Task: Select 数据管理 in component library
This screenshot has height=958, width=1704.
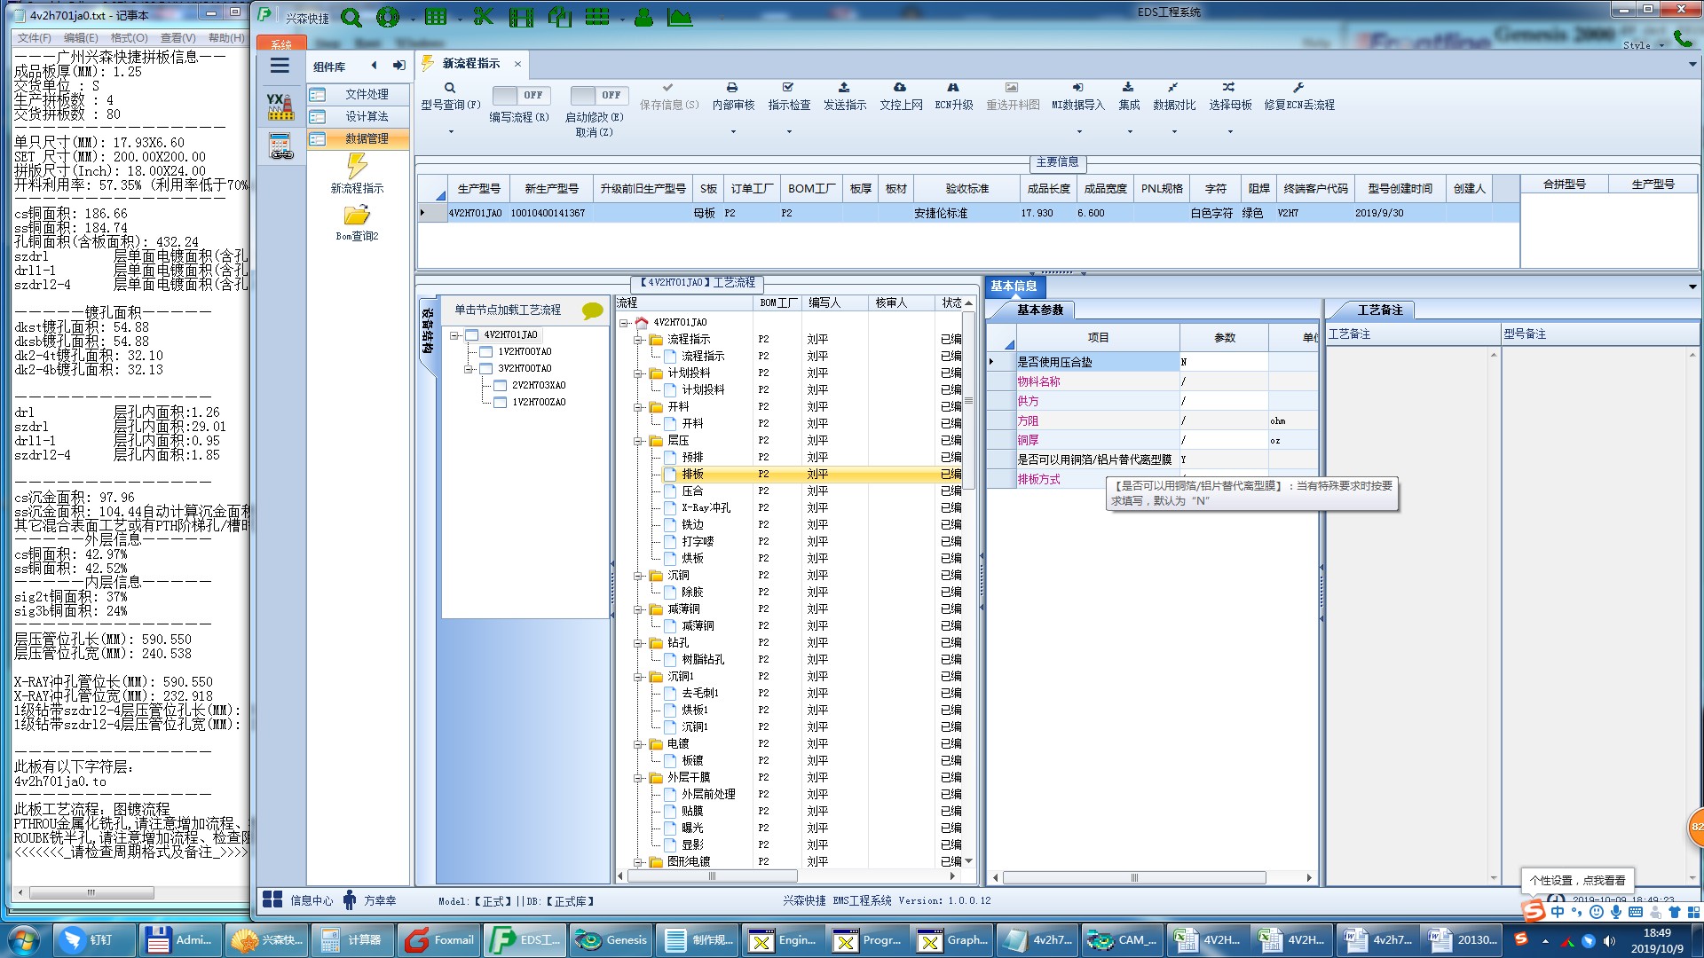Action: pos(366,138)
